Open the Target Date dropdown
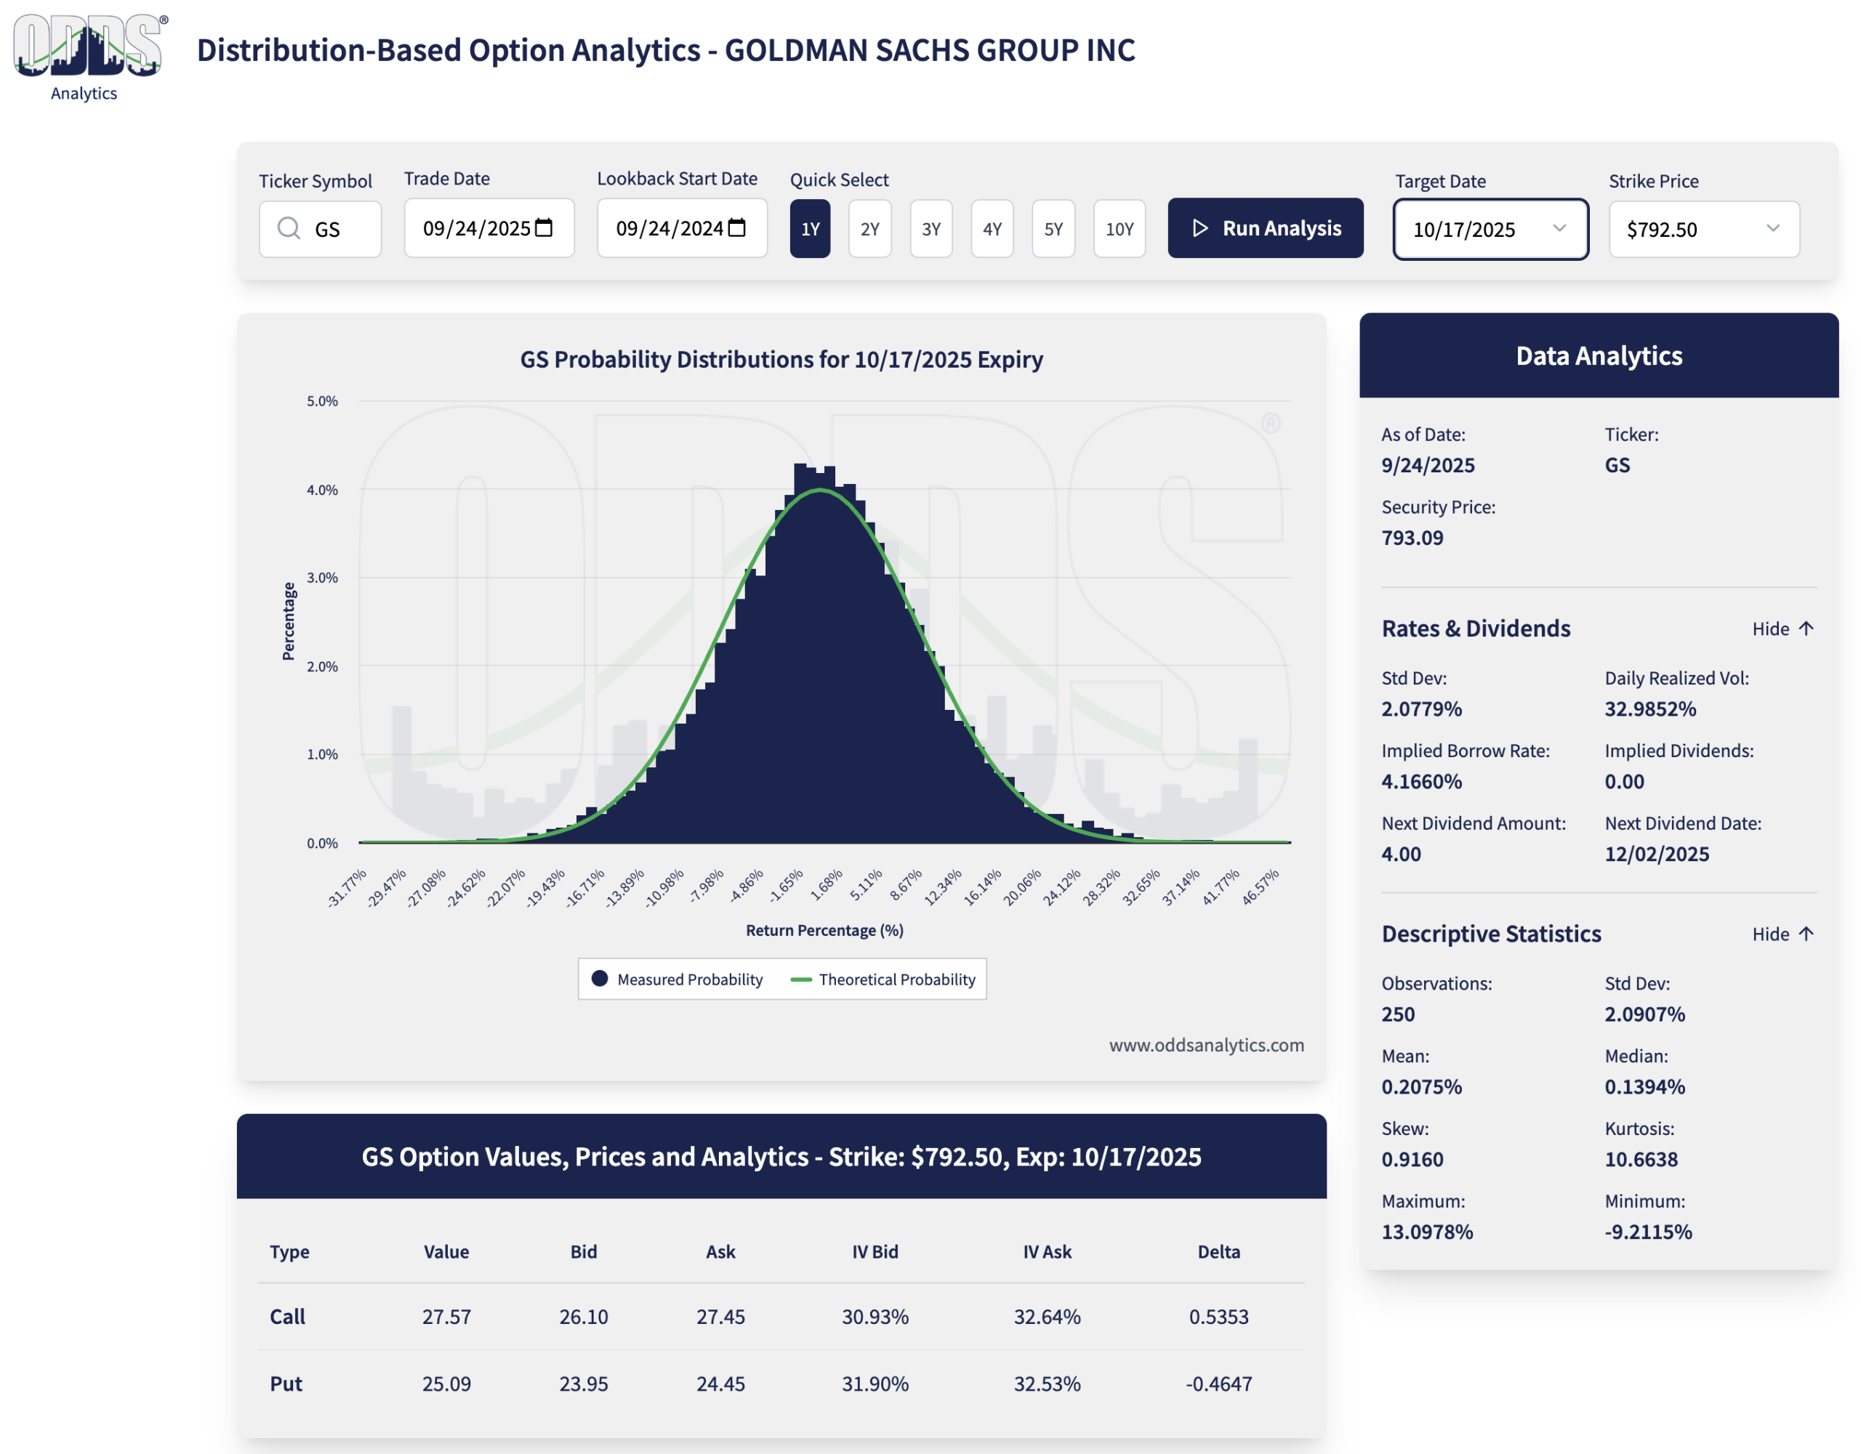The width and height of the screenshot is (1861, 1454). pyautogui.click(x=1490, y=229)
